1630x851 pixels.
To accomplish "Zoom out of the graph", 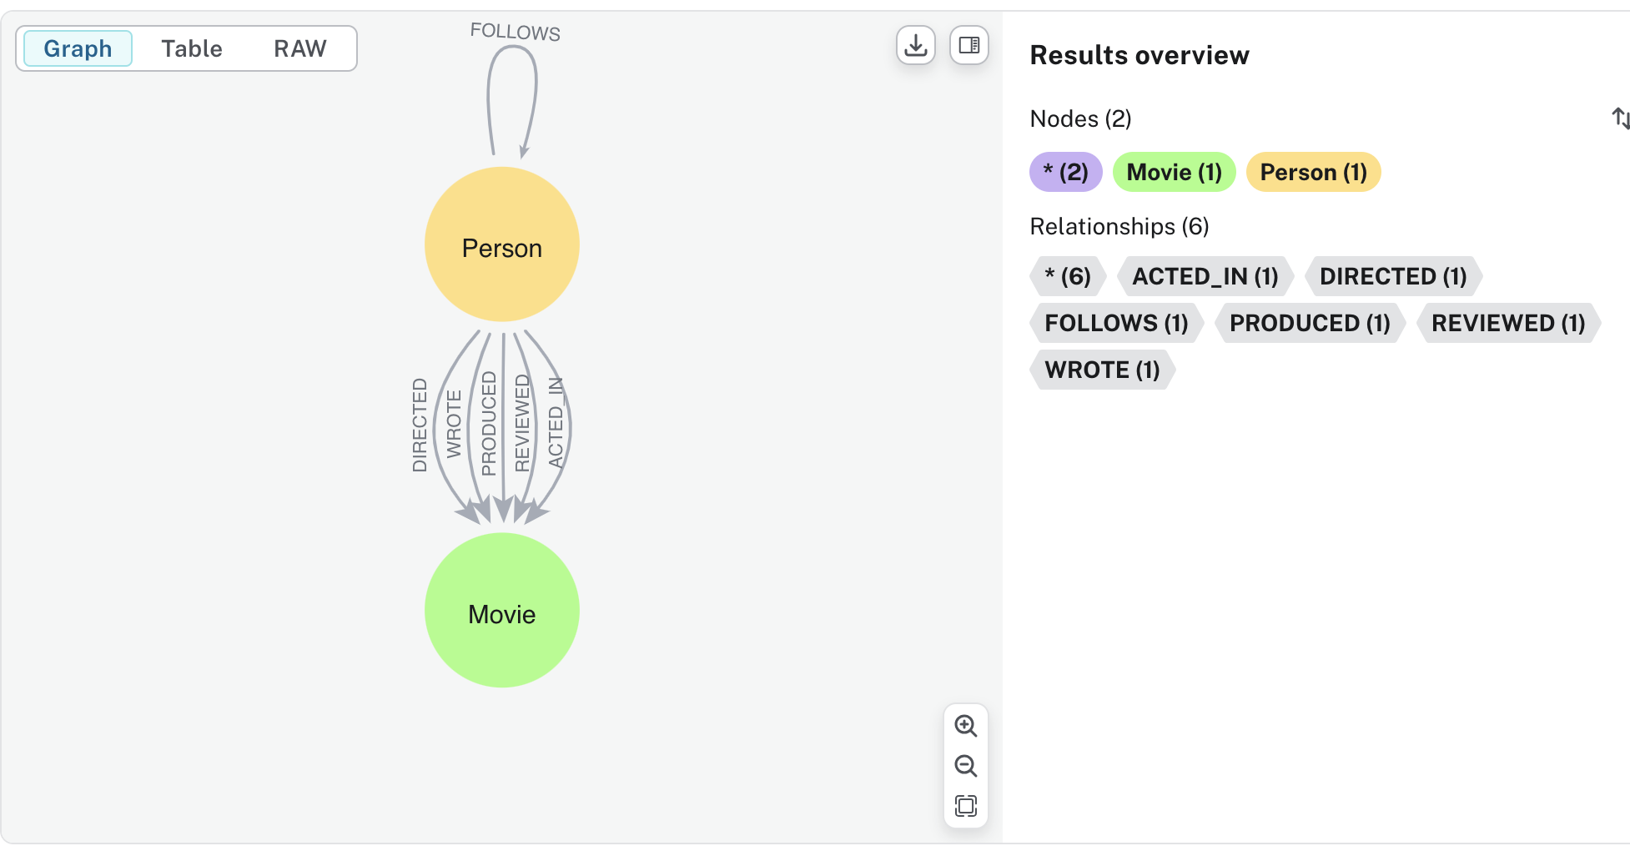I will point(966,765).
